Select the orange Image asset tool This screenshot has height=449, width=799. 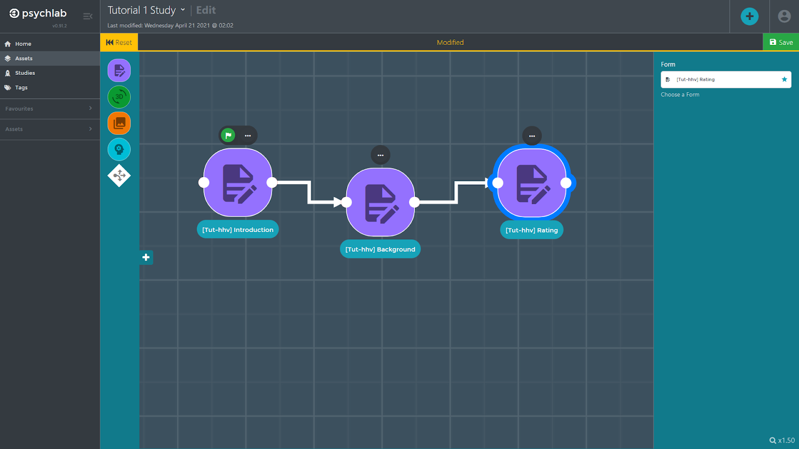[x=119, y=123]
